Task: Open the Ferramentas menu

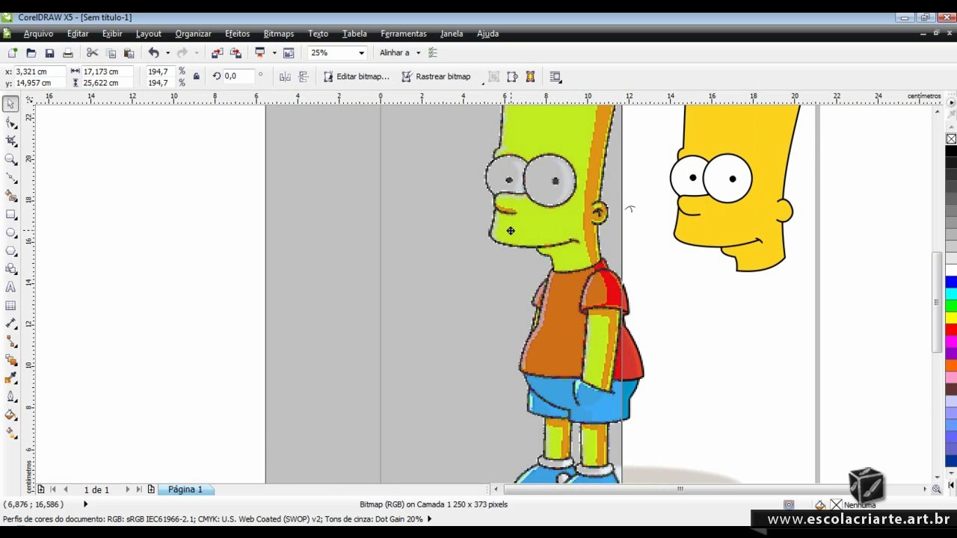Action: [x=404, y=34]
